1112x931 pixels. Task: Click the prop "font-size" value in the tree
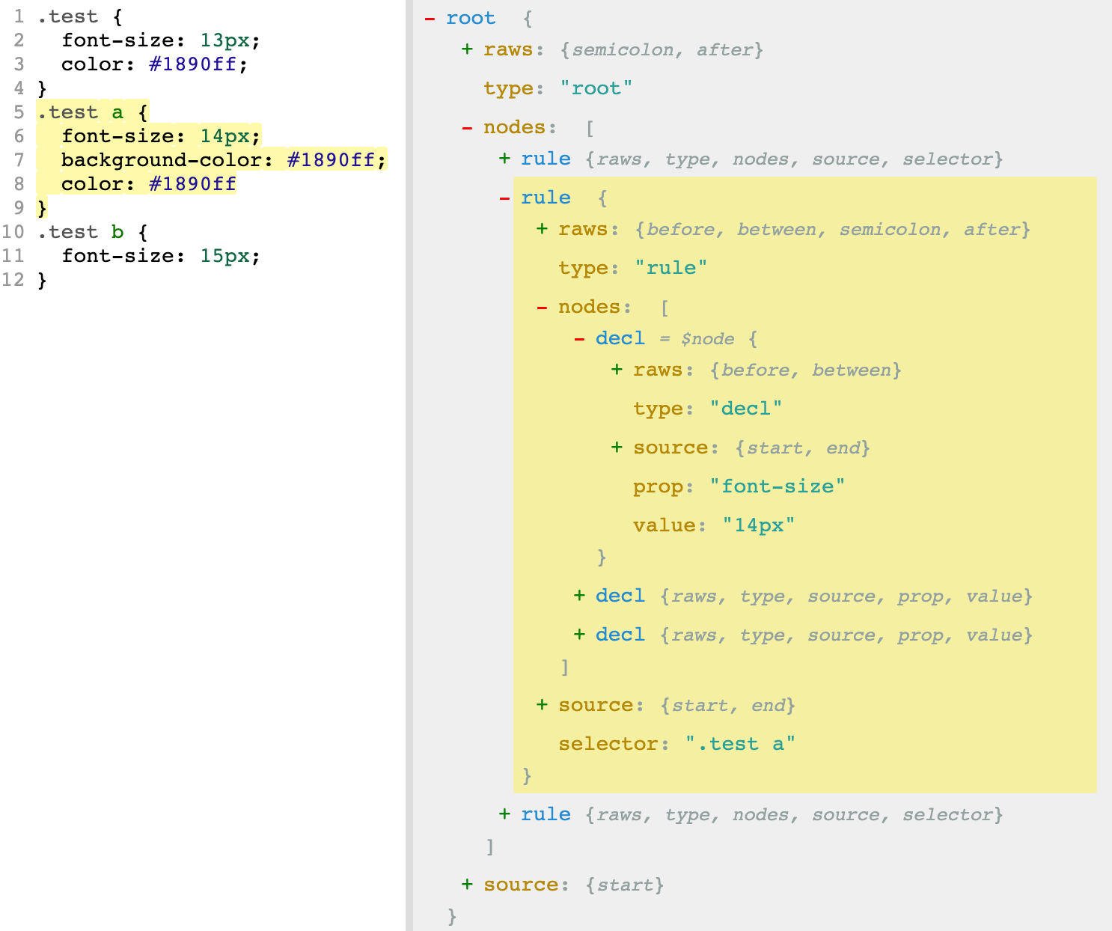point(777,486)
